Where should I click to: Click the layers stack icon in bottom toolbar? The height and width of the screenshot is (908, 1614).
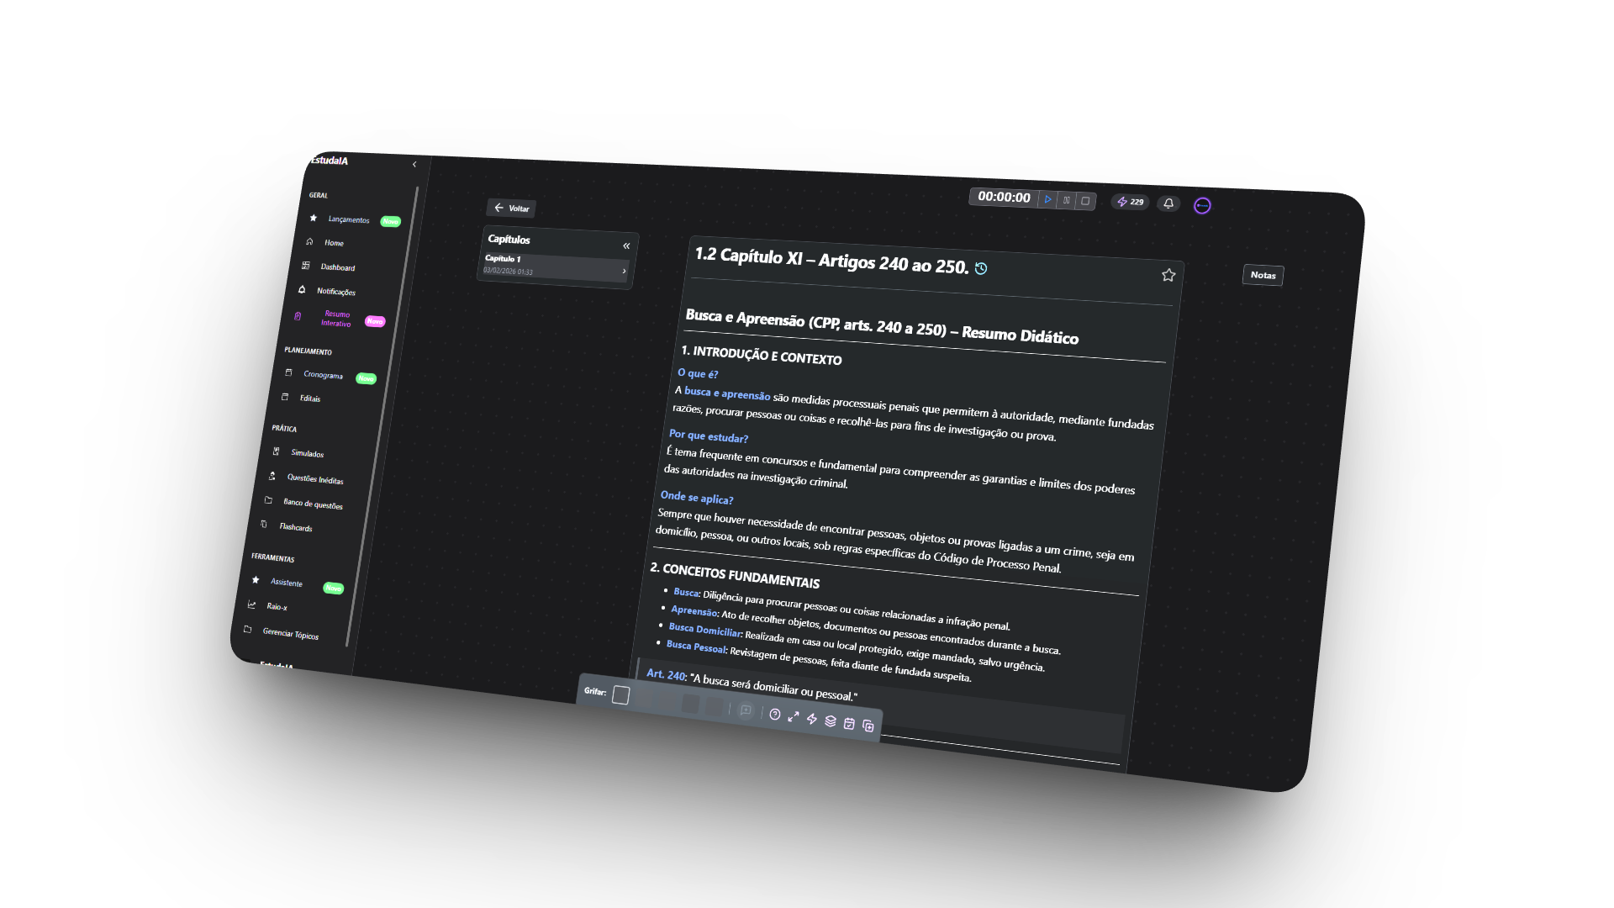click(831, 721)
